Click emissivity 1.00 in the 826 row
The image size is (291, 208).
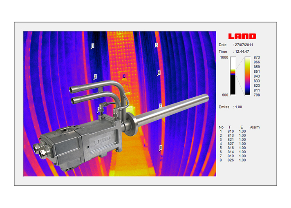coord(242,160)
